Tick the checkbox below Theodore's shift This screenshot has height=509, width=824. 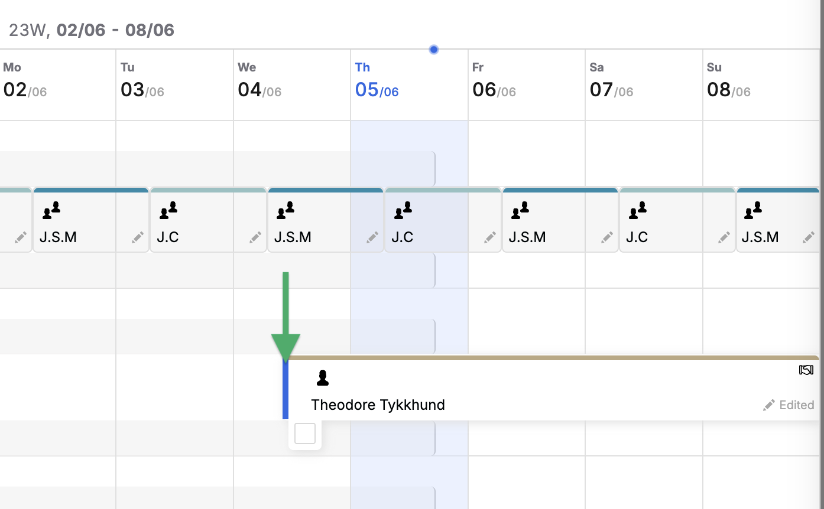[305, 433]
